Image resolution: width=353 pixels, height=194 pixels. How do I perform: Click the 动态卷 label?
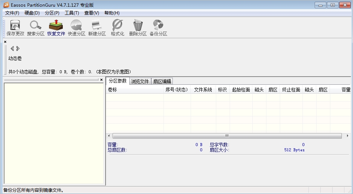pyautogui.click(x=15, y=58)
